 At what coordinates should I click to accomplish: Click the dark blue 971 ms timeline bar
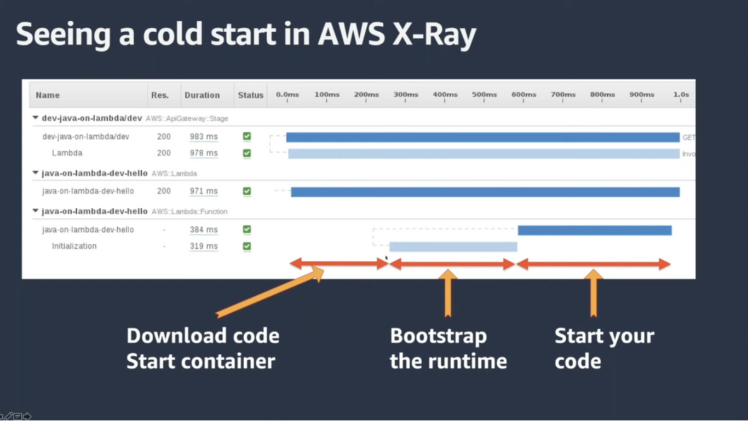click(x=485, y=192)
